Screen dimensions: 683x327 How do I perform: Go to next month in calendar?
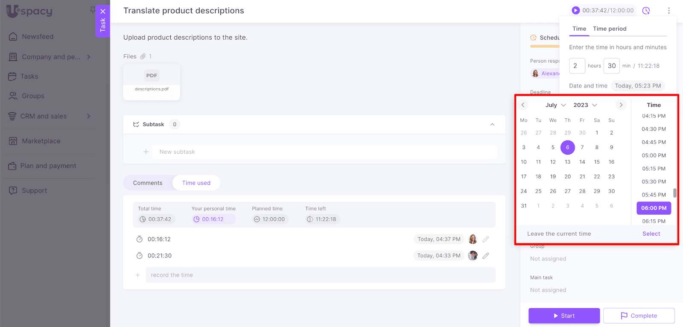point(621,105)
